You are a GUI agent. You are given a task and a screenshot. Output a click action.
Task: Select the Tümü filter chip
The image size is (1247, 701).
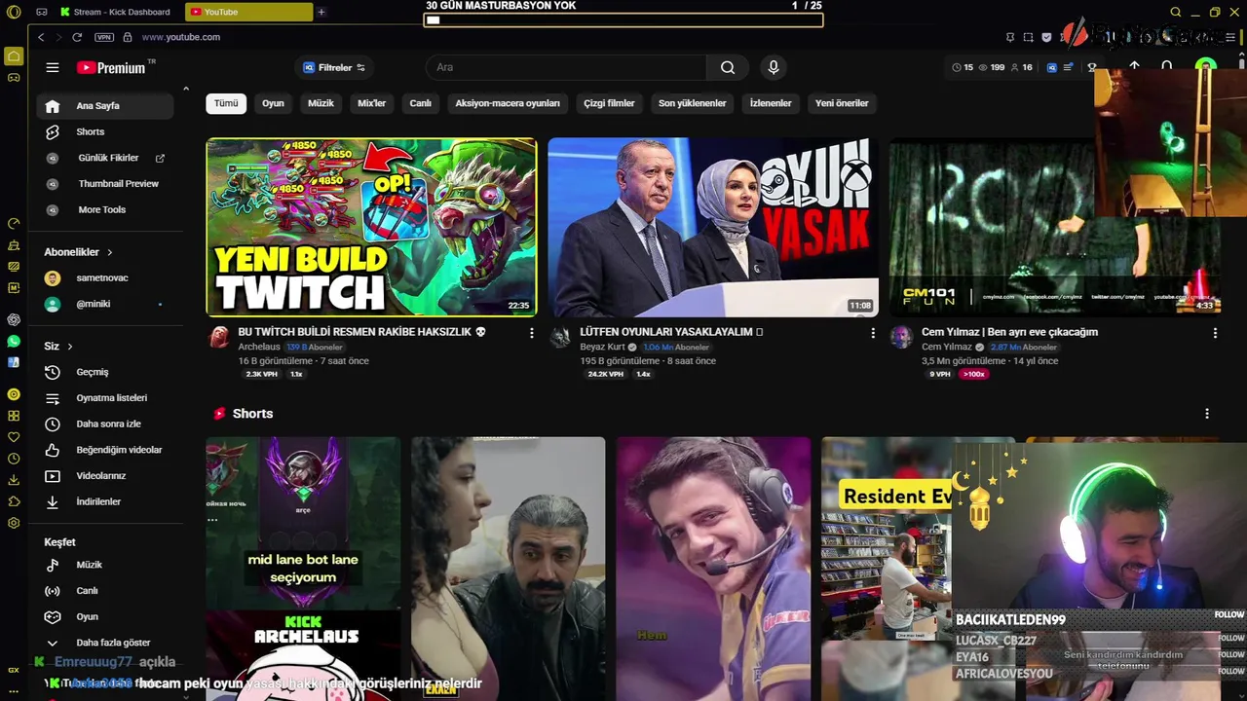click(x=226, y=103)
